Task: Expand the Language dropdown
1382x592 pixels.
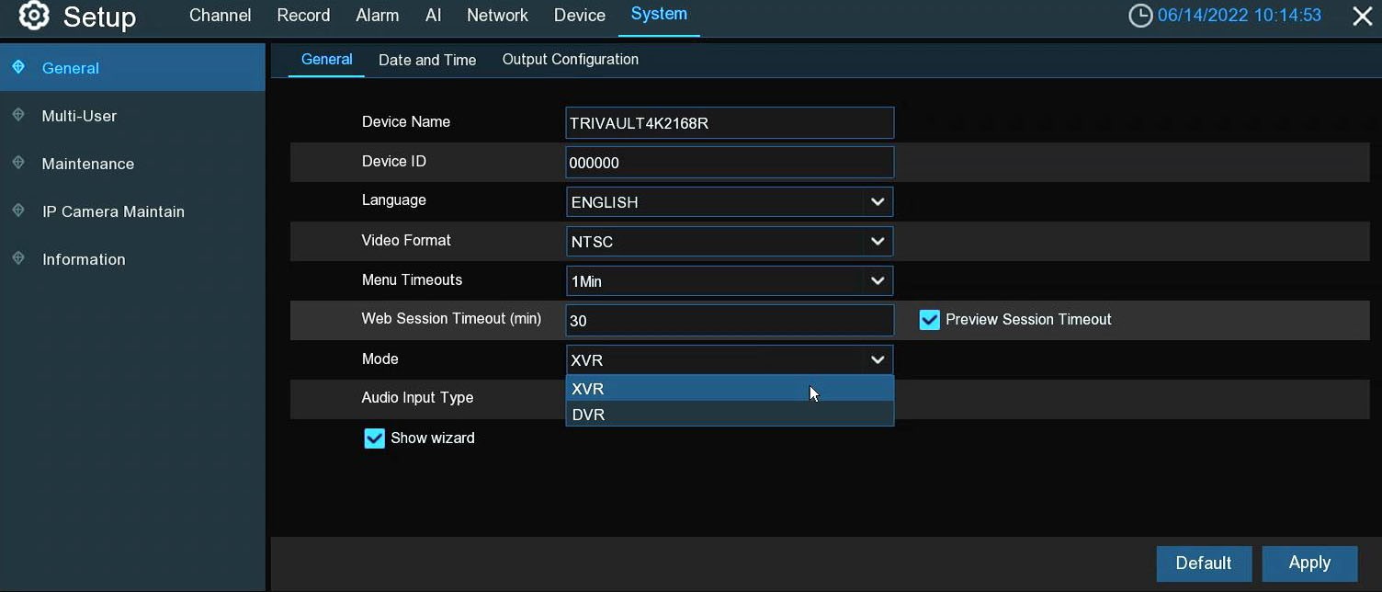Action: click(x=877, y=202)
